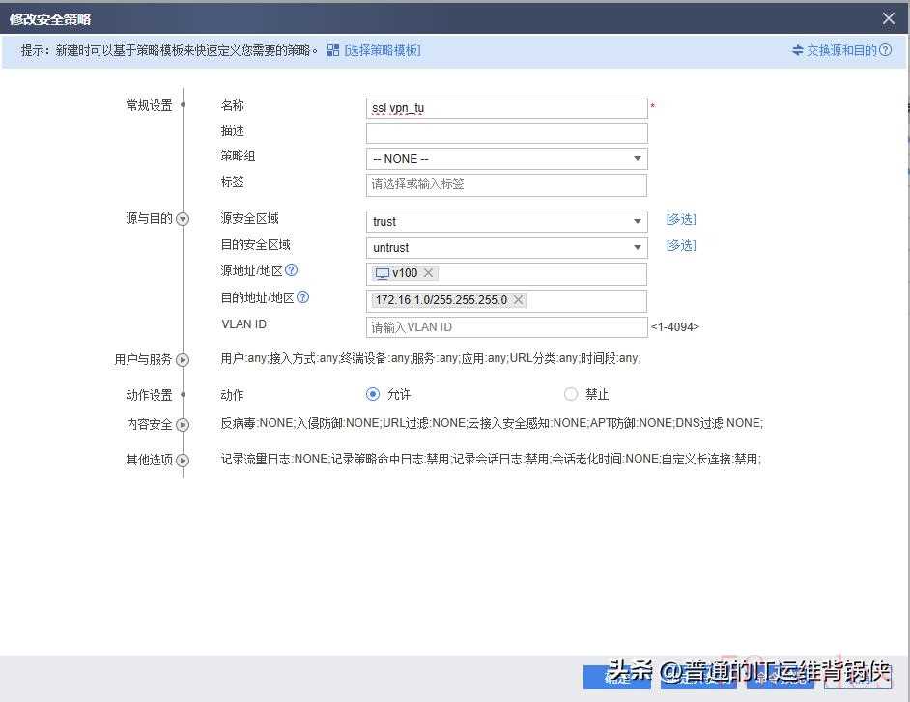The height and width of the screenshot is (702, 910).
Task: Remove the 172.16.1.0 destination address tag
Action: coord(518,300)
